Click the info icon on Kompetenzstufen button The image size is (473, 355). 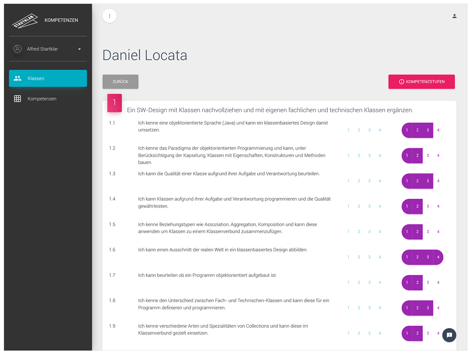pyautogui.click(x=401, y=82)
